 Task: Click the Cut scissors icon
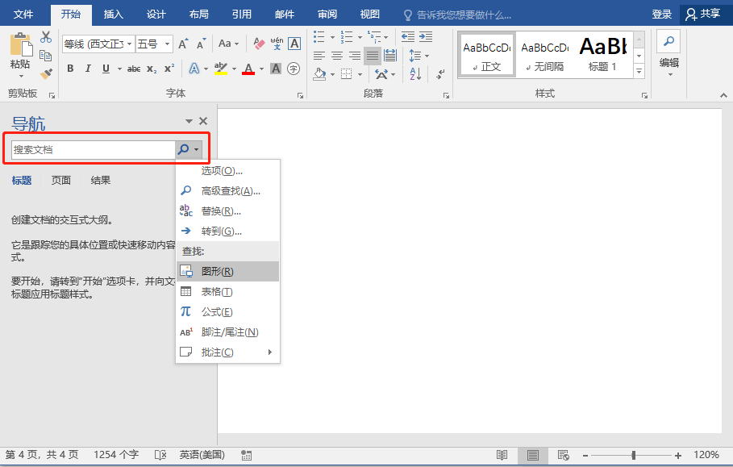[x=46, y=37]
